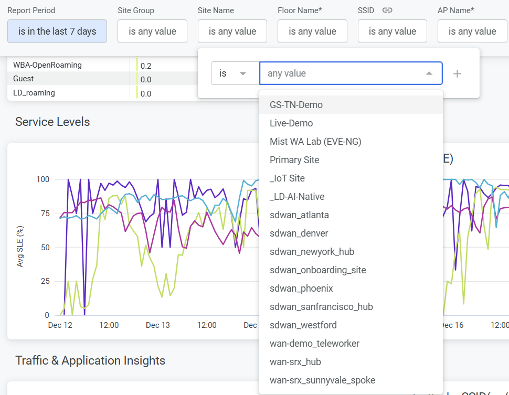Choose wan-srx_sunnyvale_spoke option
The width and height of the screenshot is (509, 395).
tap(322, 380)
